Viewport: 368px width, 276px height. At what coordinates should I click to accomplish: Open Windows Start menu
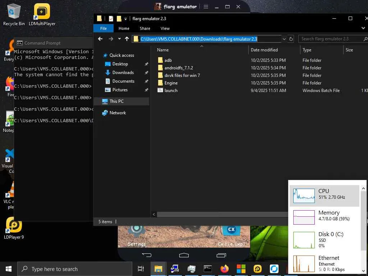(x=9, y=269)
